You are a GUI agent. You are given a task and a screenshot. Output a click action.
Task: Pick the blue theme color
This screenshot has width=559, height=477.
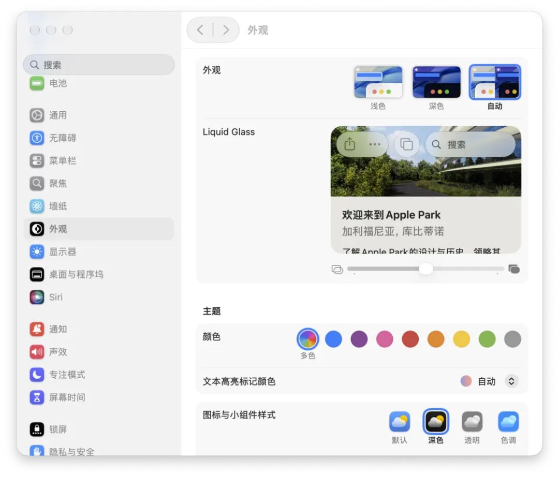(333, 339)
